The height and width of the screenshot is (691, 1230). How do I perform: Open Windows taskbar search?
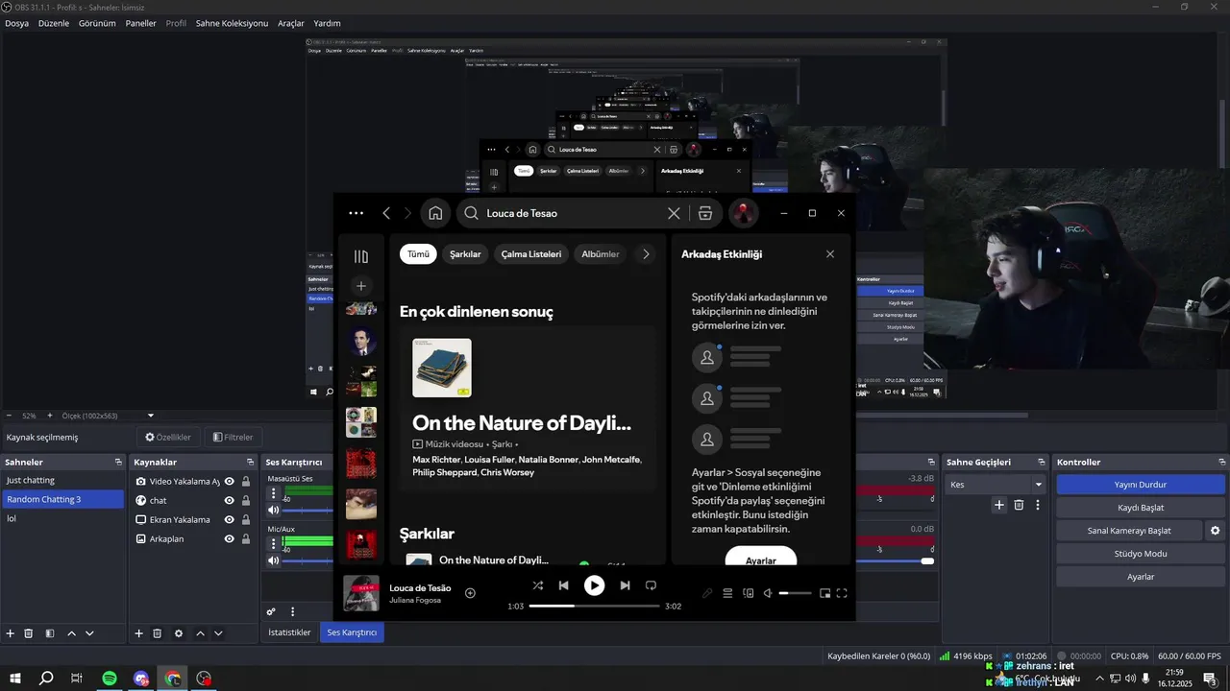pyautogui.click(x=46, y=679)
